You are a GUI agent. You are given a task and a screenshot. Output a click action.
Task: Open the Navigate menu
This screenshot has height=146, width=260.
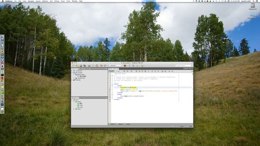31,1
